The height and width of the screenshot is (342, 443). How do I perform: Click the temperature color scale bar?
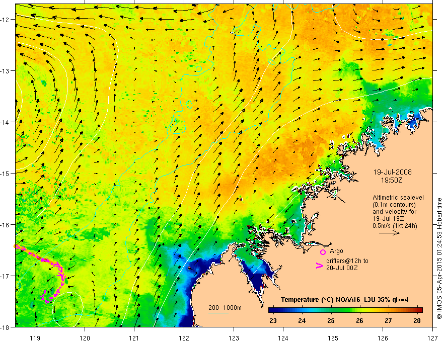click(345, 310)
